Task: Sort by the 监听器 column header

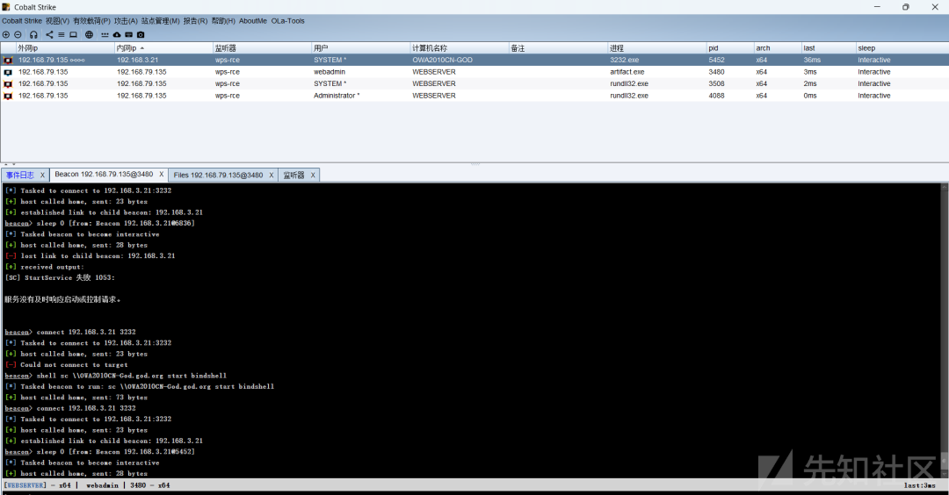Action: pos(262,47)
